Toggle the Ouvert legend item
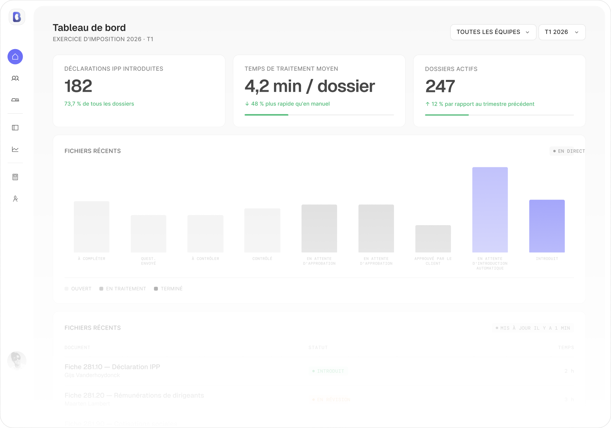This screenshot has height=428, width=611. [x=78, y=289]
